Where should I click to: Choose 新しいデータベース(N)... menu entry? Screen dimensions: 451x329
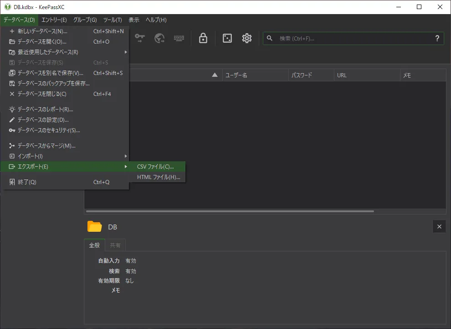point(65,31)
